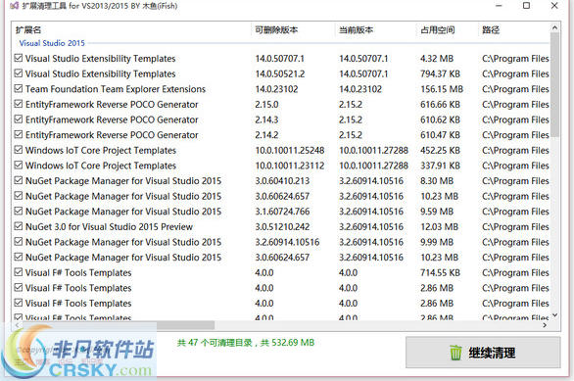574x381 pixels.
Task: Click the 156.15 MB size cell
Action: [442, 89]
